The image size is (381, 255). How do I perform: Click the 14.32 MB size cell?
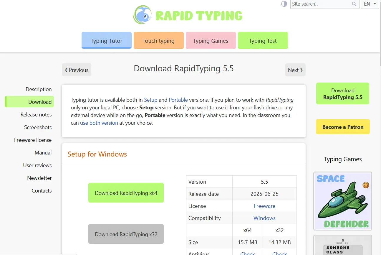(x=280, y=242)
